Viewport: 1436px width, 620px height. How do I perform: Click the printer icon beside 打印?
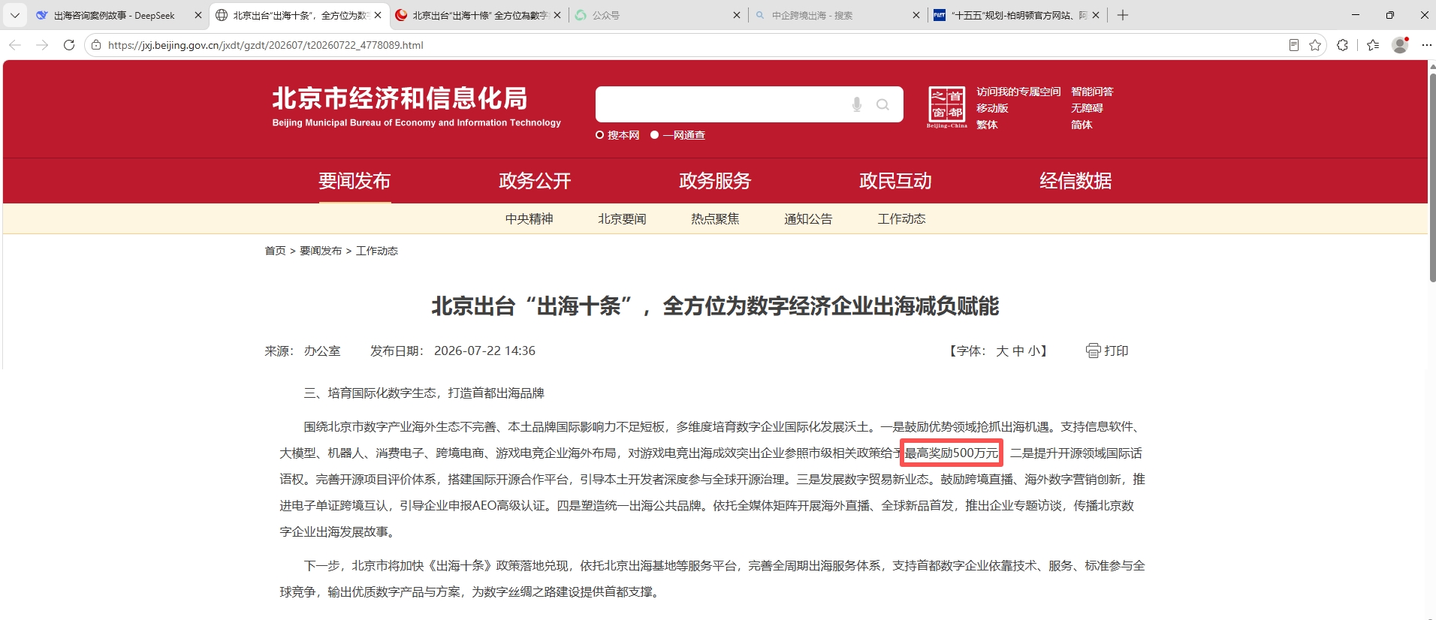[1093, 351]
